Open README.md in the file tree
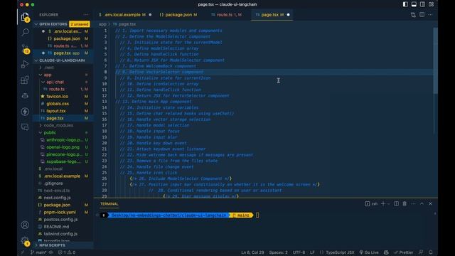Viewport: 455px width, 256px height. tap(56, 227)
